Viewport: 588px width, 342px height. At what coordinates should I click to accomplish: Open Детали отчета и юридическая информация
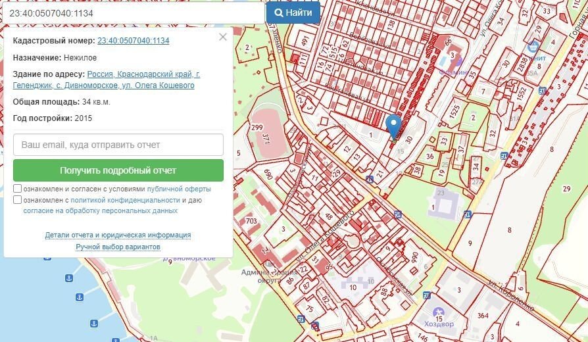pyautogui.click(x=118, y=235)
